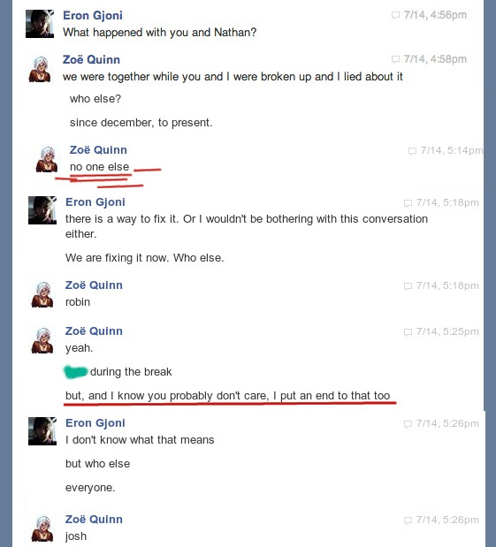
Task: Click Eron Gjoni's avatar next to "What happened with you and Nathan?"
Action: click(40, 24)
